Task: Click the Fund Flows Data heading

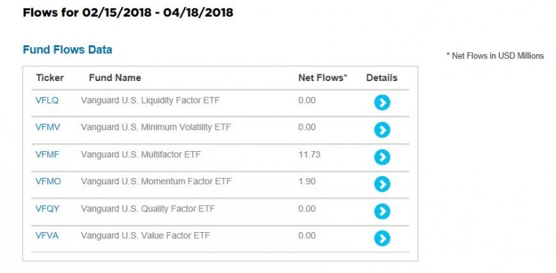Action: click(67, 49)
